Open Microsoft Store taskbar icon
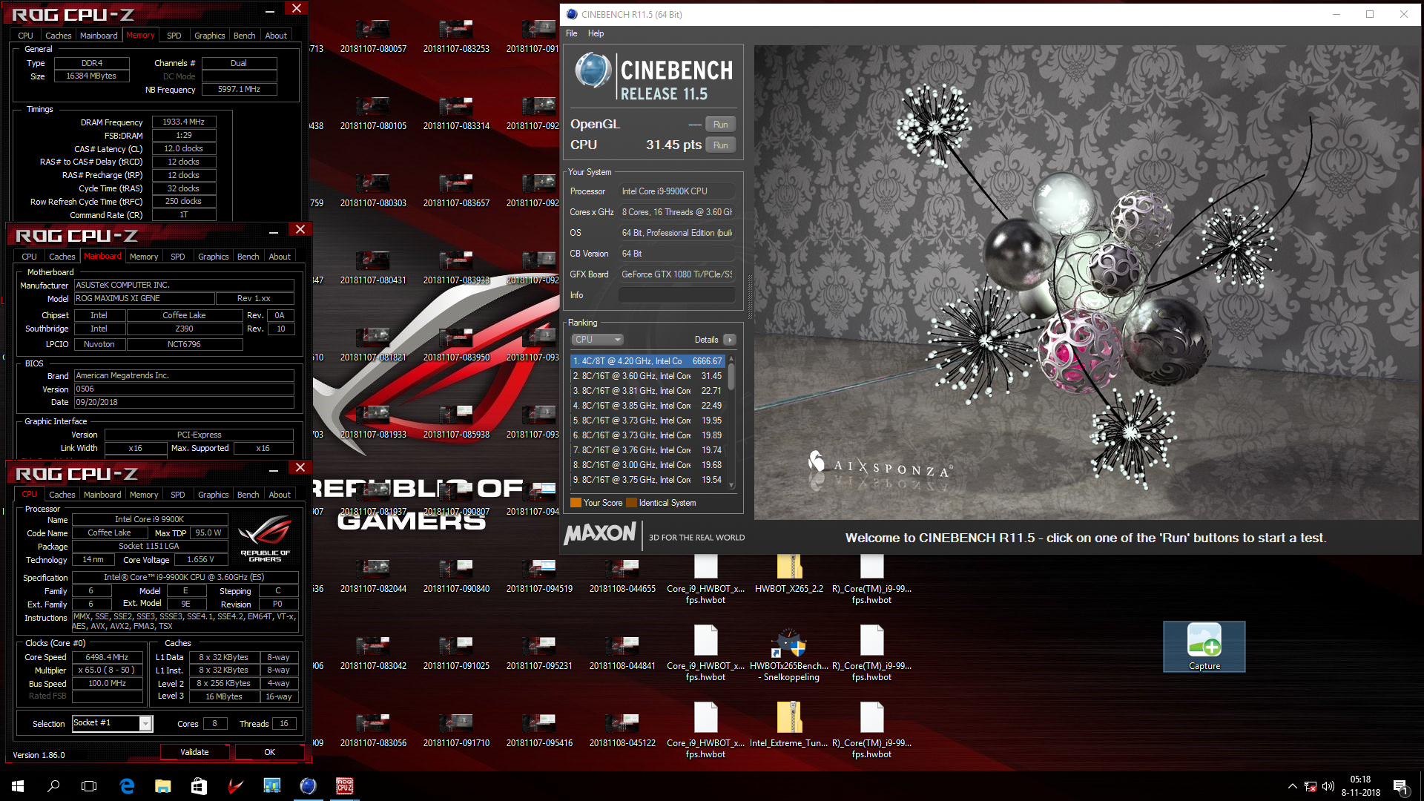The width and height of the screenshot is (1424, 801). point(199,786)
